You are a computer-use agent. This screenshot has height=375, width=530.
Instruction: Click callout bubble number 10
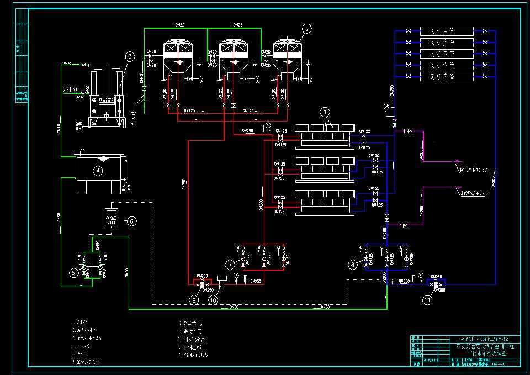point(213,299)
